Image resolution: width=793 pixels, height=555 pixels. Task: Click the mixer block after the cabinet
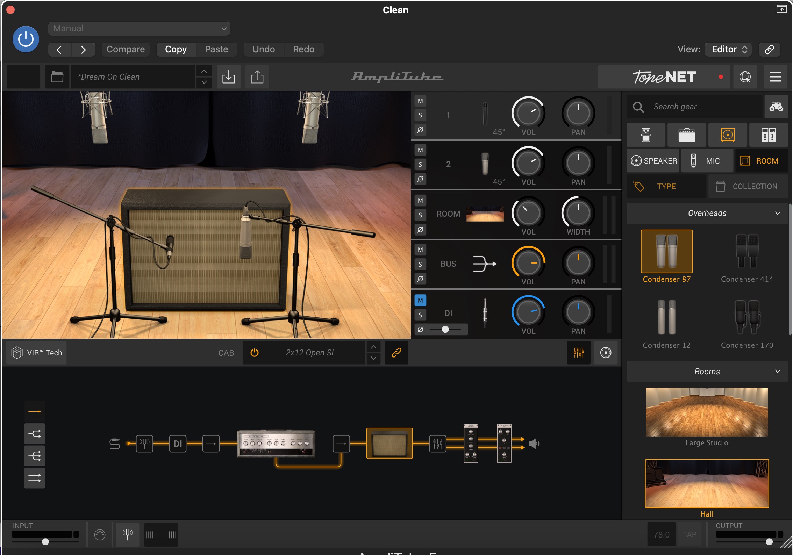(x=437, y=444)
